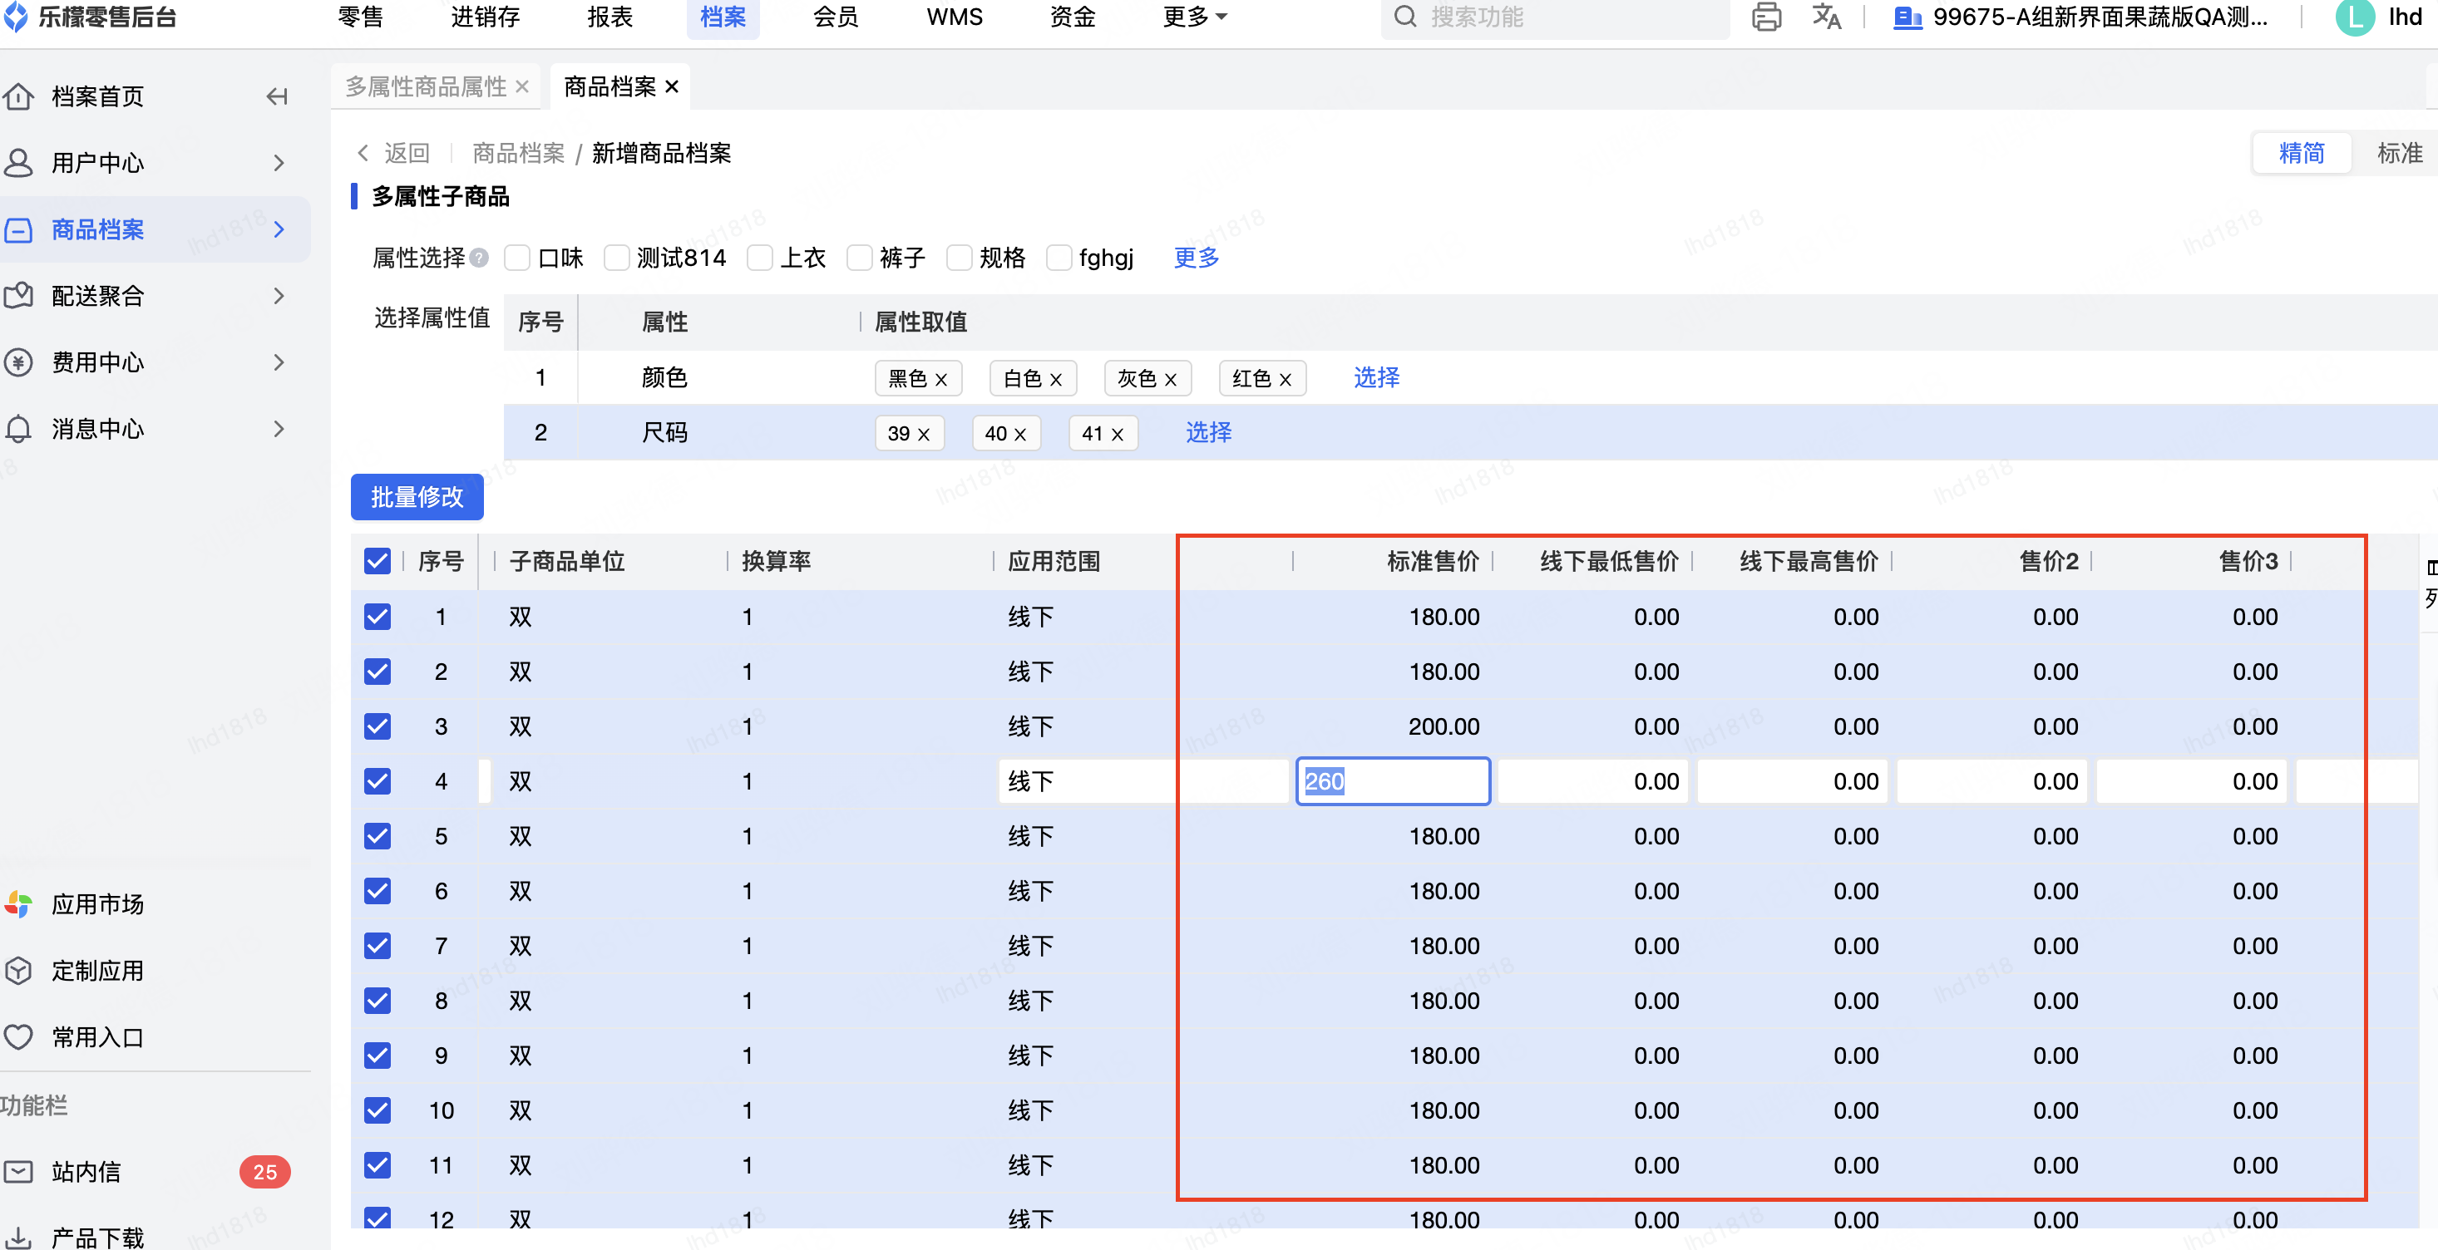Close the 多属性商品属性 tab
This screenshot has width=2438, height=1250.
(521, 87)
